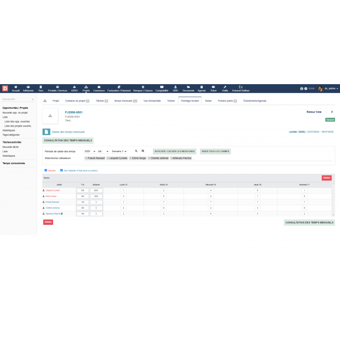This screenshot has height=340, width=340.
Task: Click the print icon in top bar
Action: click(302, 88)
